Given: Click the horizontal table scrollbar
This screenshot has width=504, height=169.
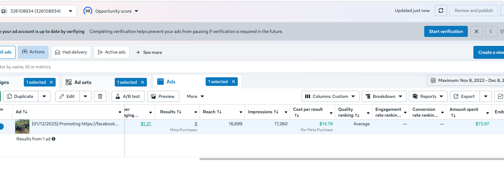Looking at the screenshot, I should click(352, 159).
